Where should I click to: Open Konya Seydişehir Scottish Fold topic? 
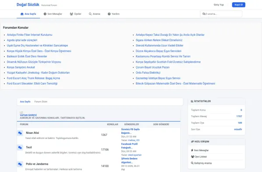tap(168, 62)
